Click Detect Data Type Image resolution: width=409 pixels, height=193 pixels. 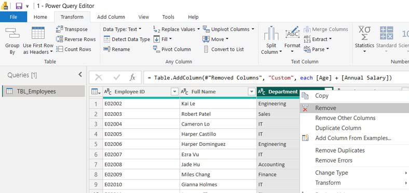(127, 39)
